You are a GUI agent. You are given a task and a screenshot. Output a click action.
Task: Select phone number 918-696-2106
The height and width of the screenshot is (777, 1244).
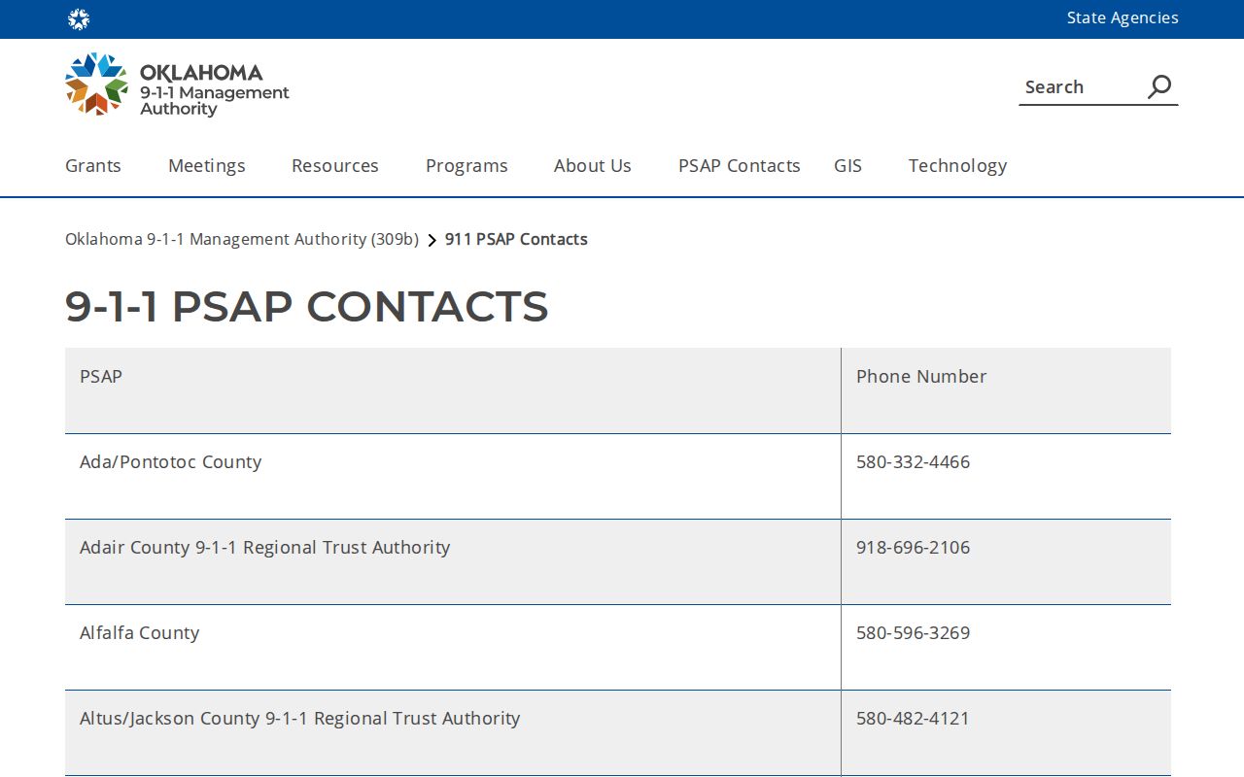coord(913,548)
